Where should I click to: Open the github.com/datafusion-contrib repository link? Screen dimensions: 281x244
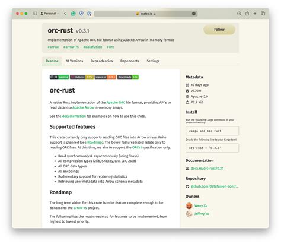215,186
